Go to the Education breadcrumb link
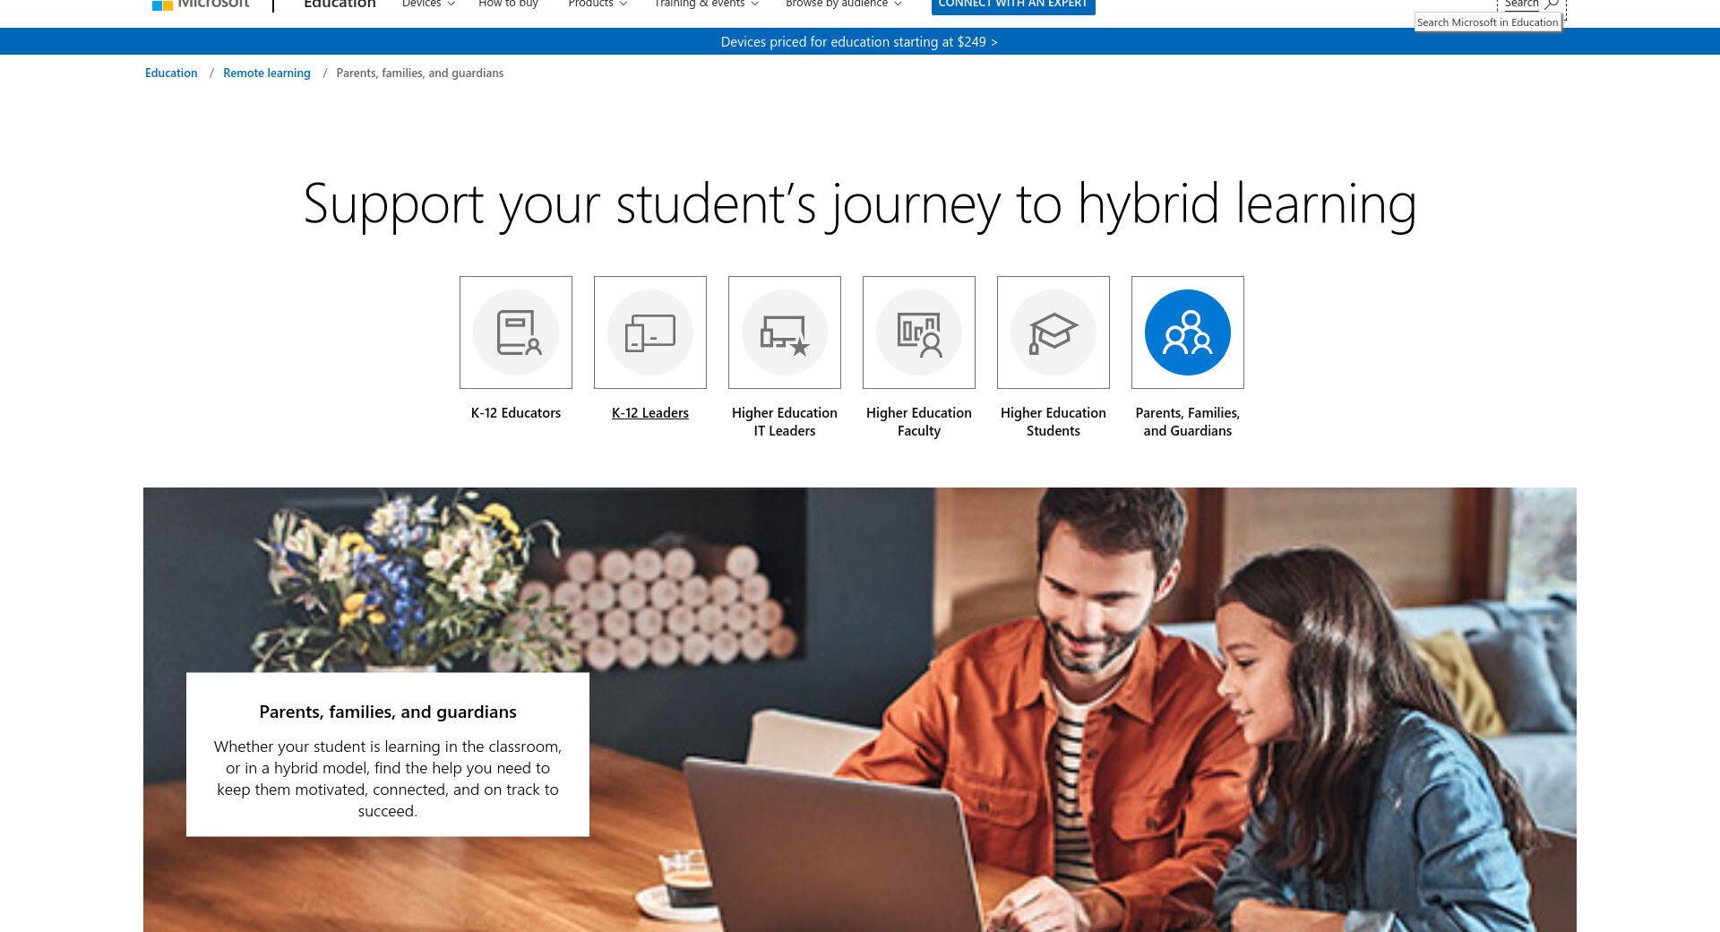The height and width of the screenshot is (932, 1720). tap(171, 73)
